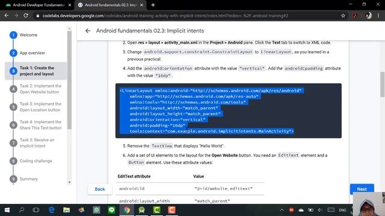Go to step 9 Summary
This screenshot has height=216, width=385.
[29, 179]
